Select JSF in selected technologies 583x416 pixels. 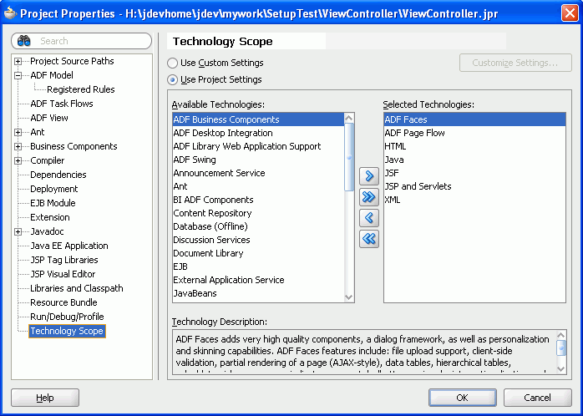pos(474,173)
